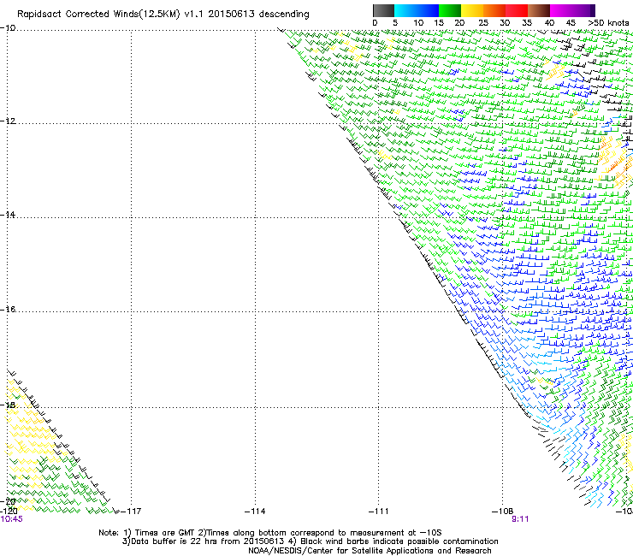
Task: Click the brown 35-40 knots legend color
Action: pyautogui.click(x=539, y=10)
